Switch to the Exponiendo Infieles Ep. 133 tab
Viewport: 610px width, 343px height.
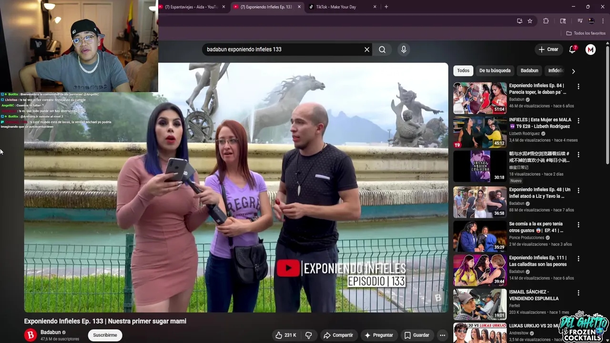266,7
